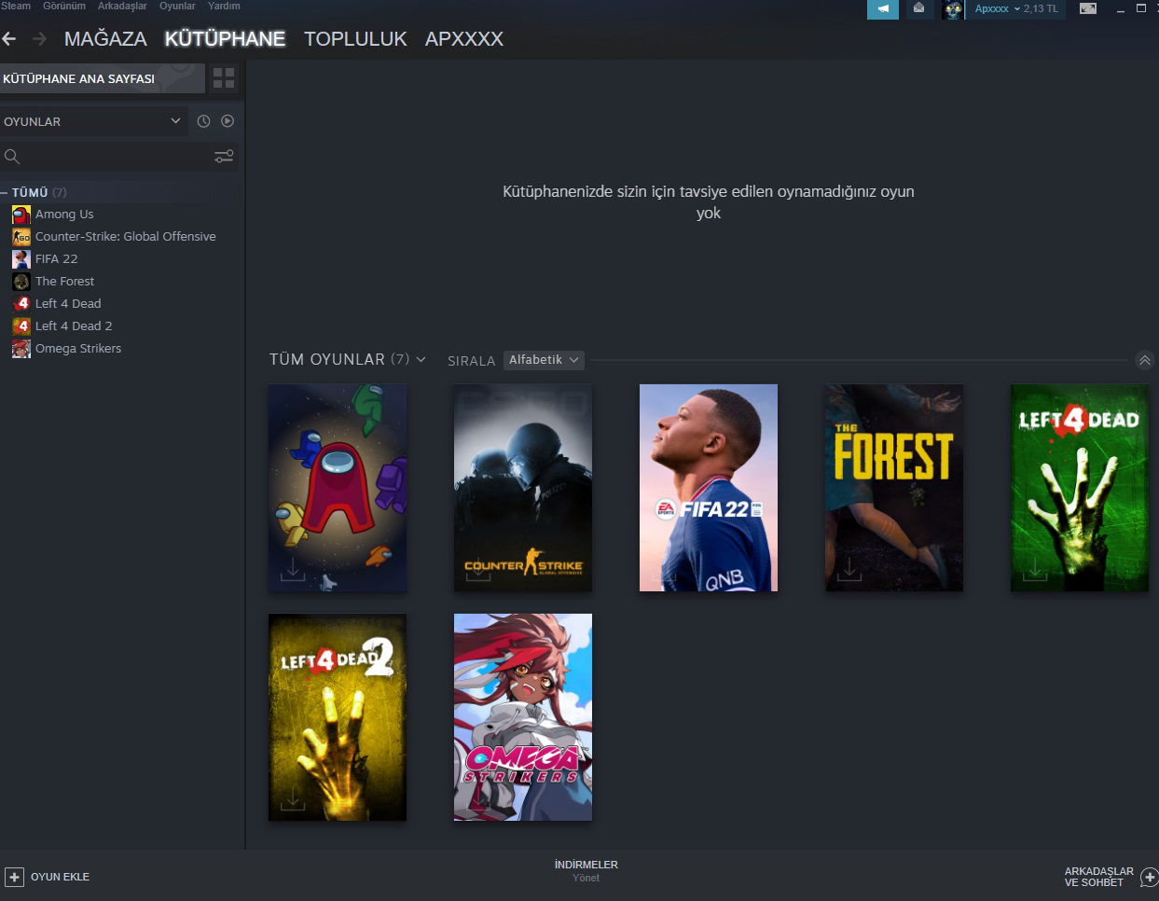This screenshot has width=1159, height=901.
Task: Click the 2,13 TL wallet balance
Action: pyautogui.click(x=1041, y=9)
